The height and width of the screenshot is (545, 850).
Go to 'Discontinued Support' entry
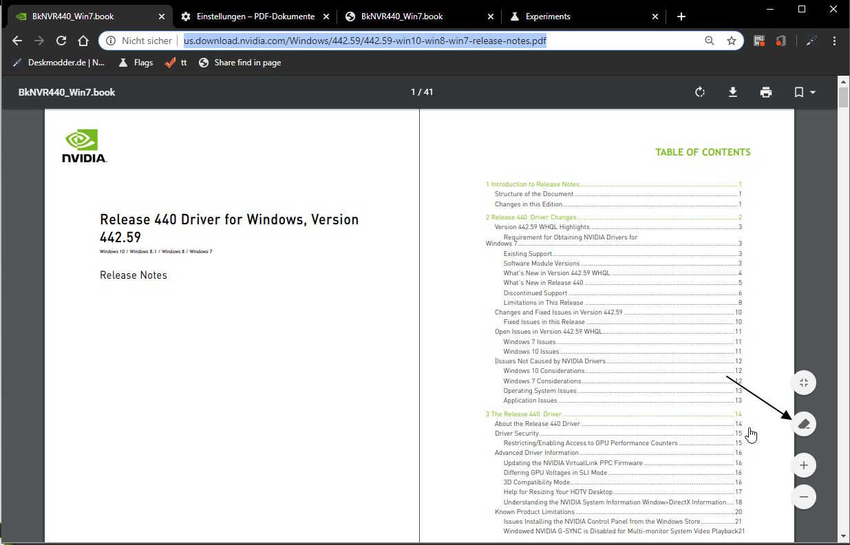pyautogui.click(x=622, y=293)
